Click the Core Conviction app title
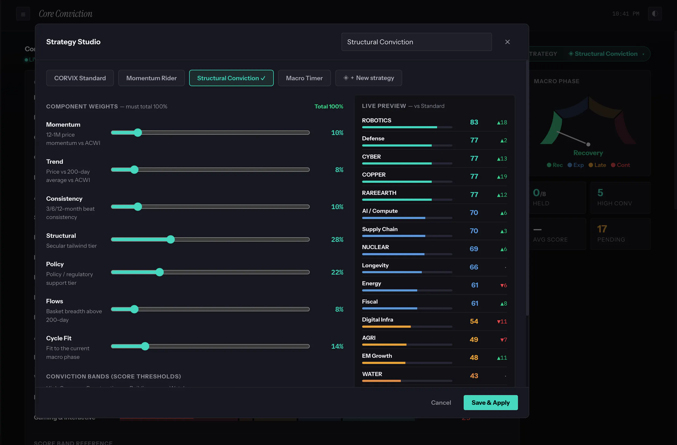Screen dimensions: 677x445 (66, 14)
